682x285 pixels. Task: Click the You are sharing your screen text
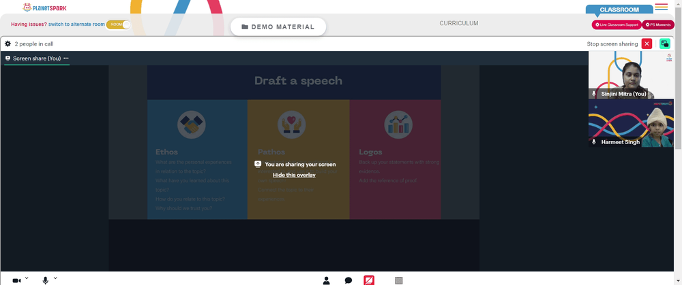(x=300, y=165)
